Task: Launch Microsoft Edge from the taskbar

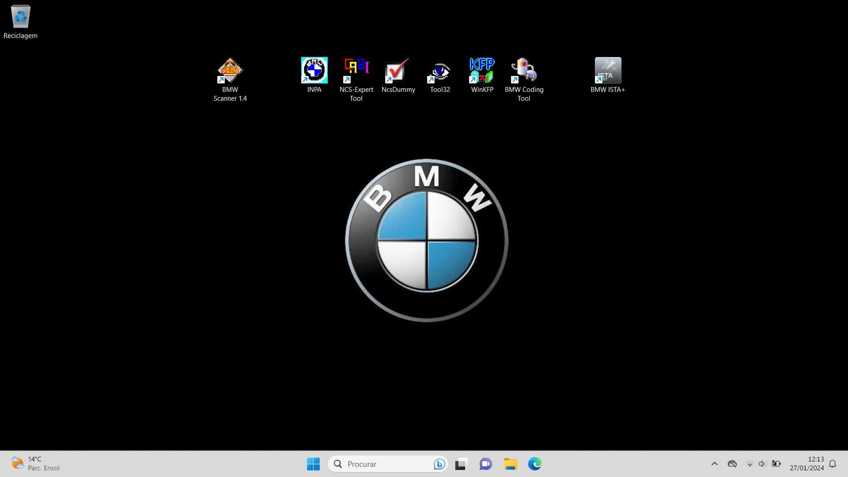Action: tap(534, 464)
